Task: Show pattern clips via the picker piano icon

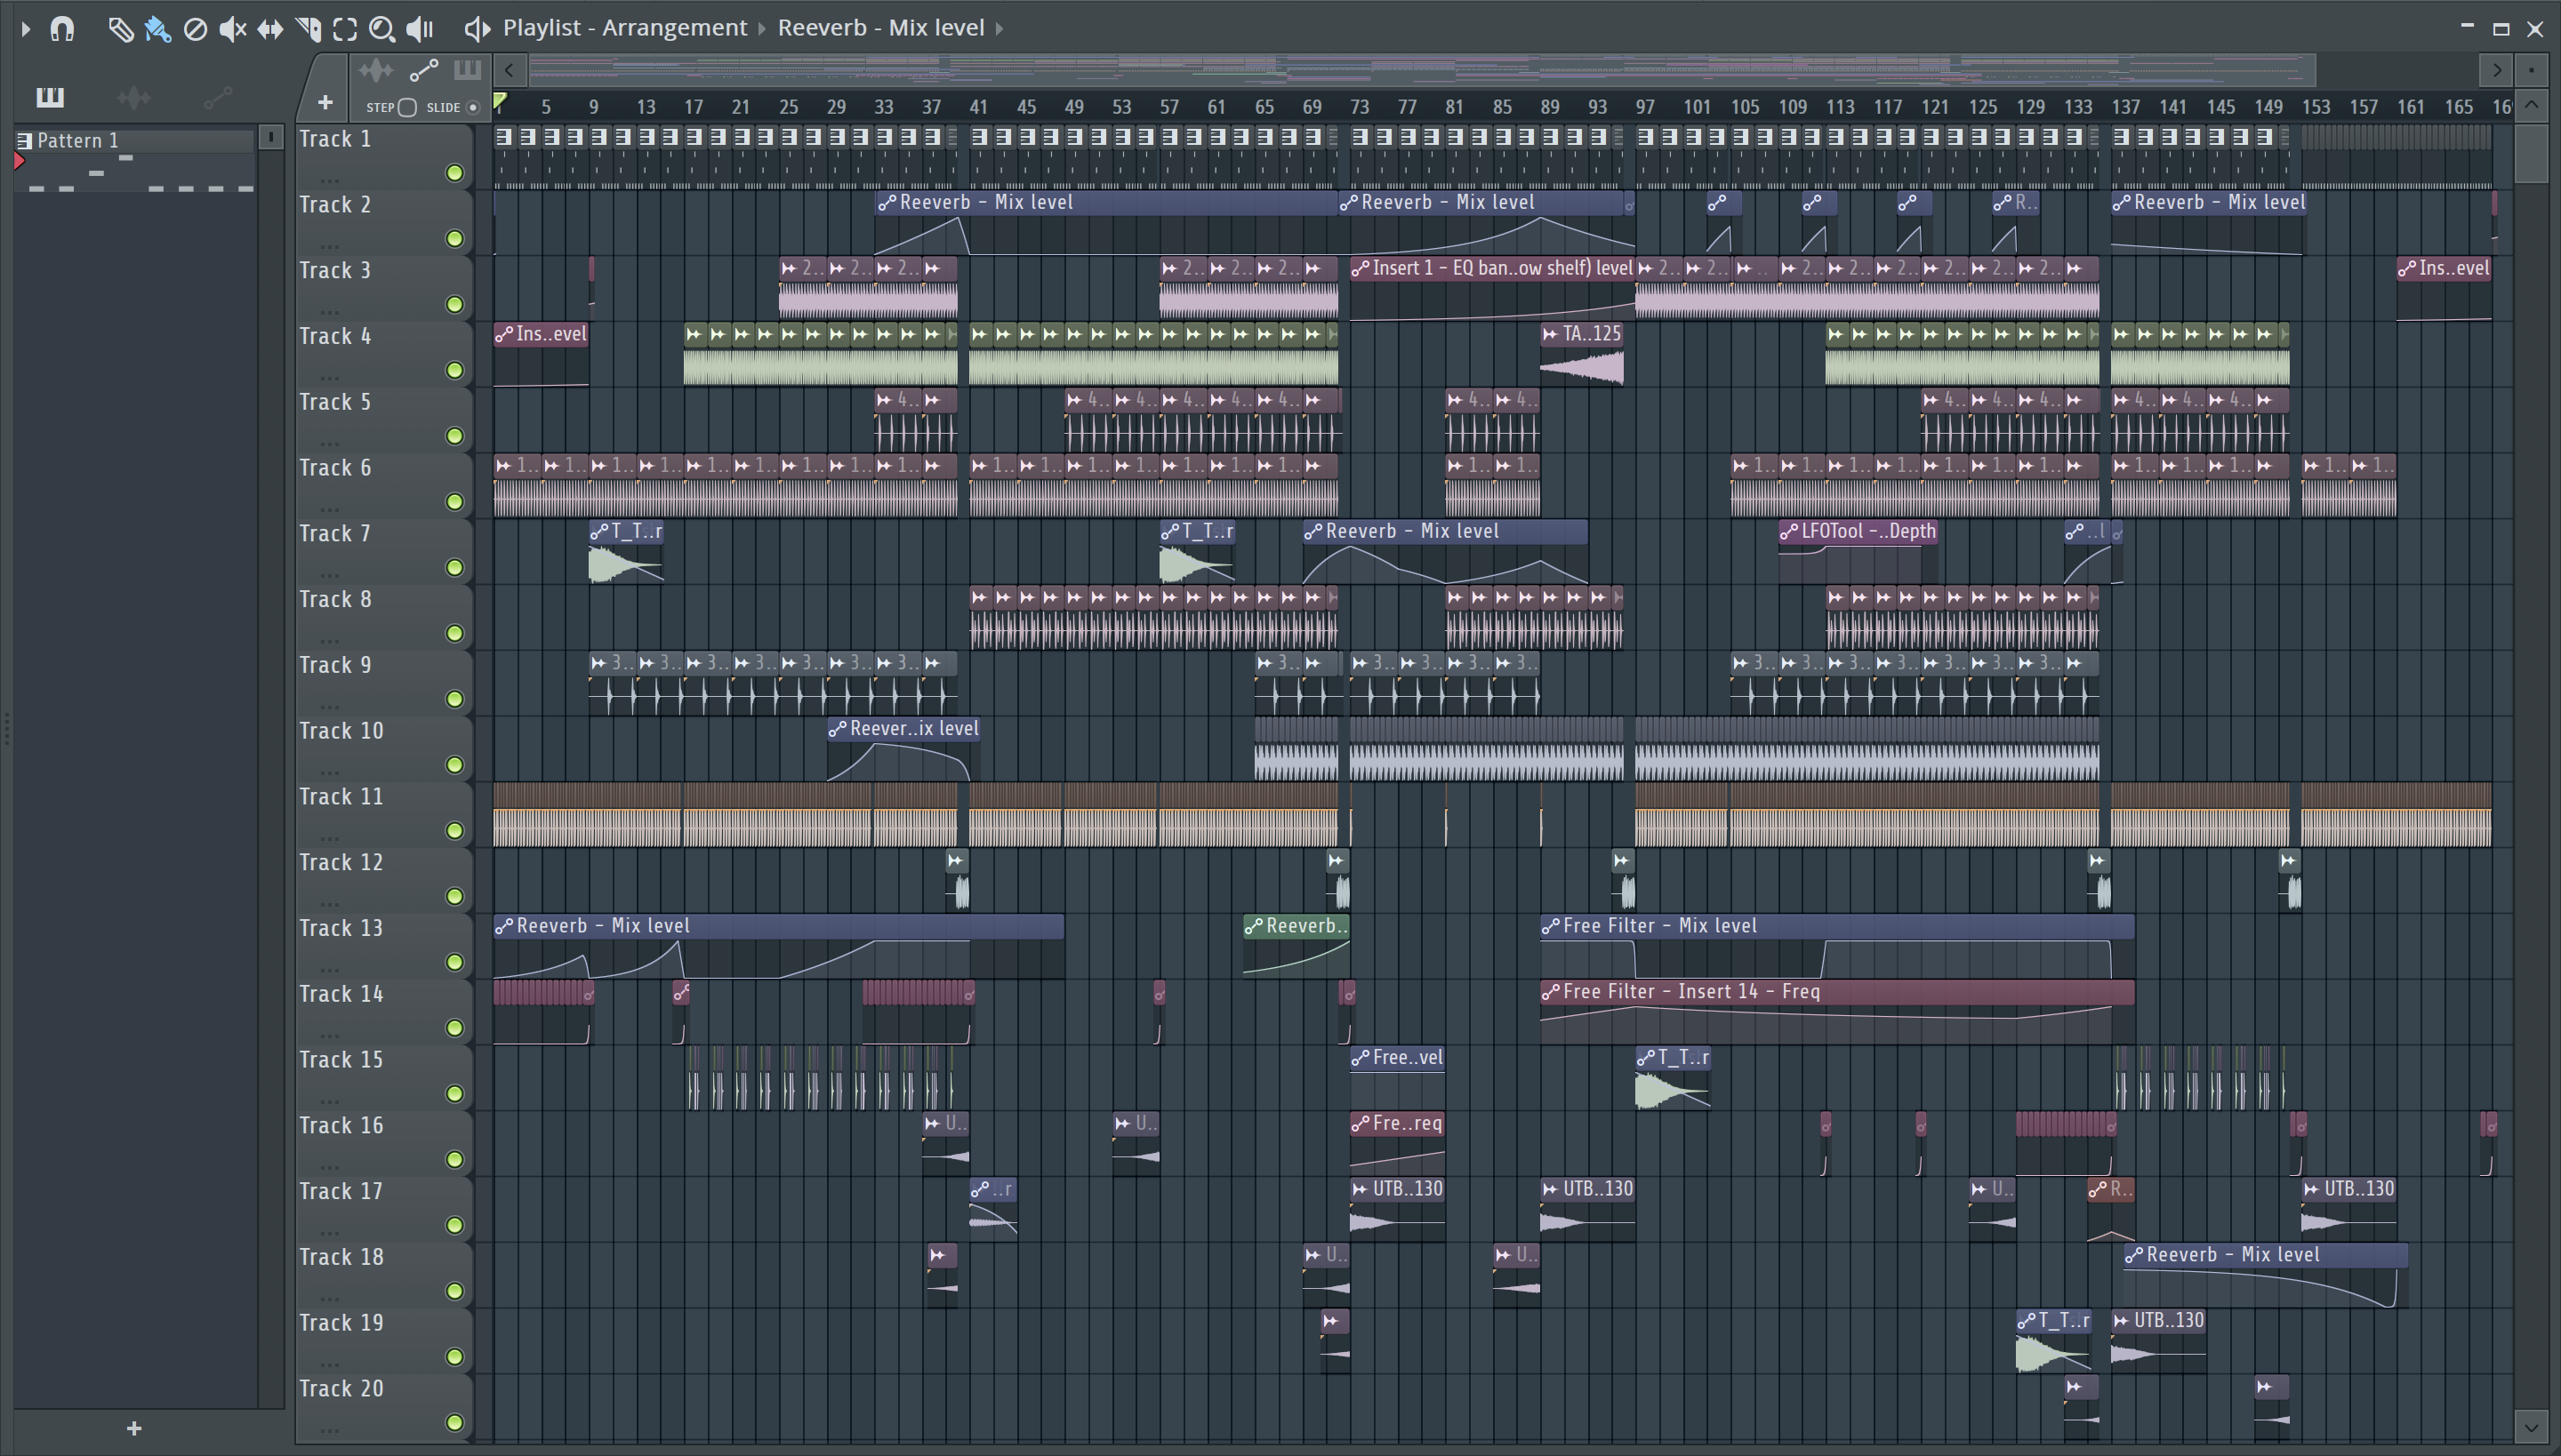Action: [50, 97]
